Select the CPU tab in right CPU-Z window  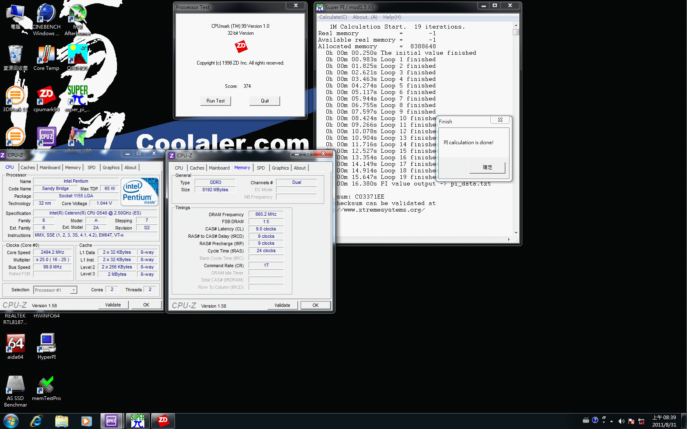(179, 168)
